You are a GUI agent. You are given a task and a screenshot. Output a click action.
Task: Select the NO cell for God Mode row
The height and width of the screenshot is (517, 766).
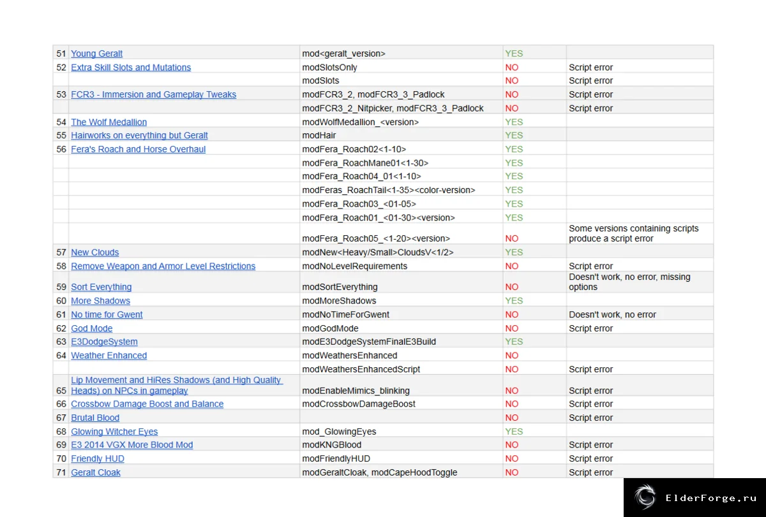point(534,328)
